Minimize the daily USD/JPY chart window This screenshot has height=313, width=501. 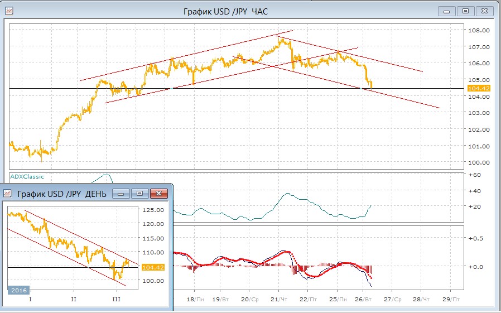point(121,194)
